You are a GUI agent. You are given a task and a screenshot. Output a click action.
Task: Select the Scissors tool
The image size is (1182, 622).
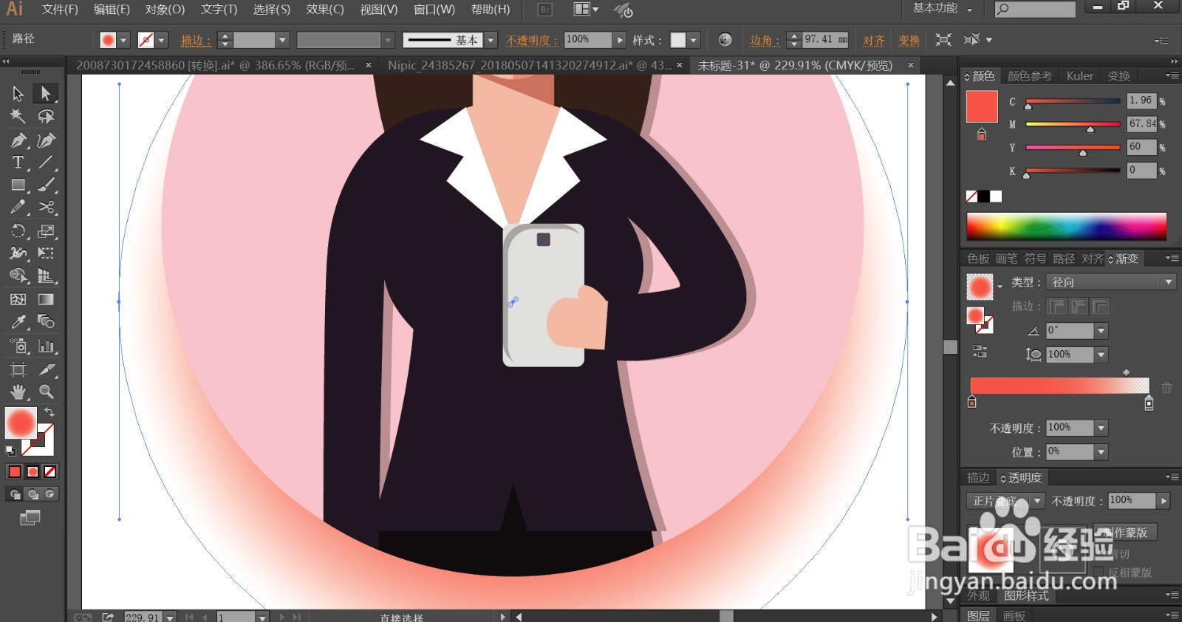tap(46, 208)
